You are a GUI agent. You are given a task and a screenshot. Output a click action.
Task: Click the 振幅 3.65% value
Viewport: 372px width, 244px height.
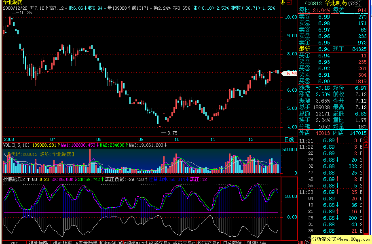(323, 101)
